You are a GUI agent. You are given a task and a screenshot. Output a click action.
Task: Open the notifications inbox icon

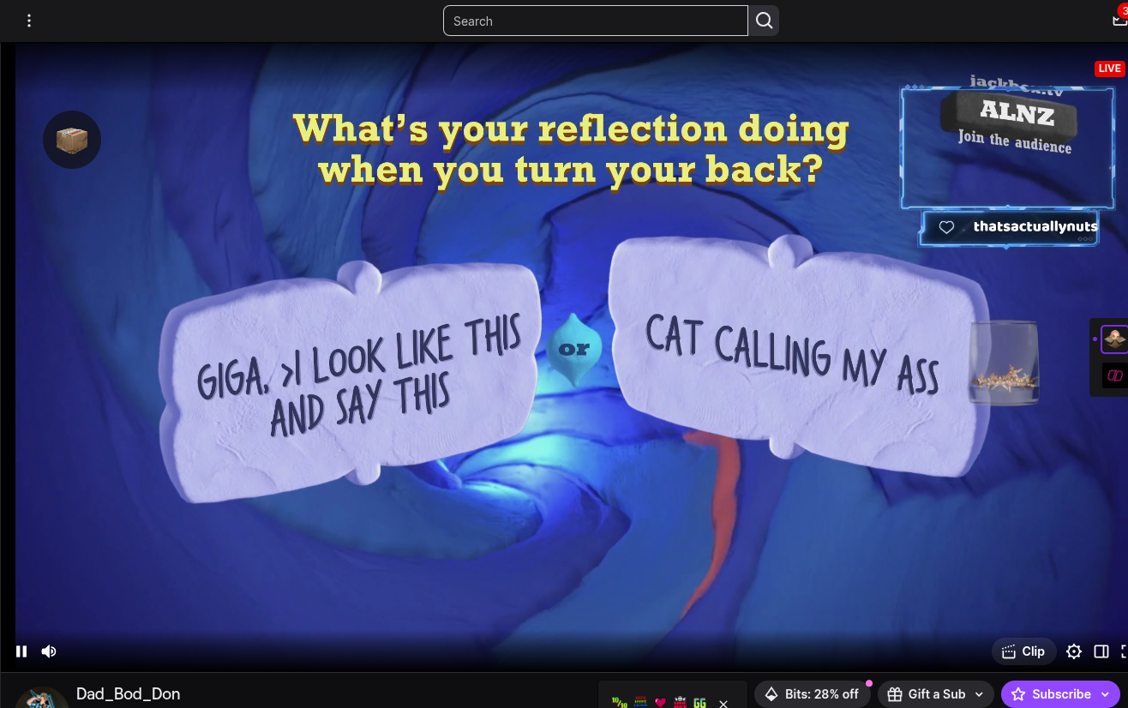pos(1119,21)
